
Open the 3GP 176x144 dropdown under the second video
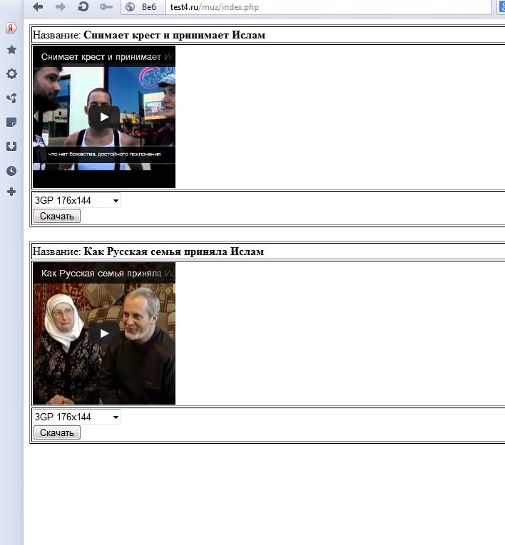pyautogui.click(x=76, y=417)
